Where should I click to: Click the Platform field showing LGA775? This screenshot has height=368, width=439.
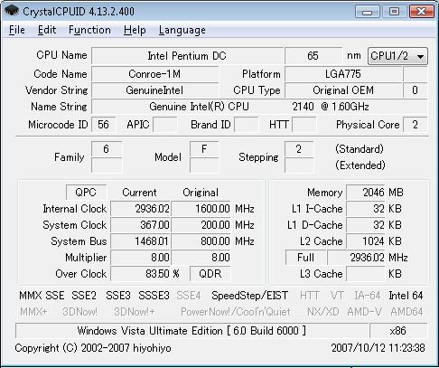[x=343, y=74]
